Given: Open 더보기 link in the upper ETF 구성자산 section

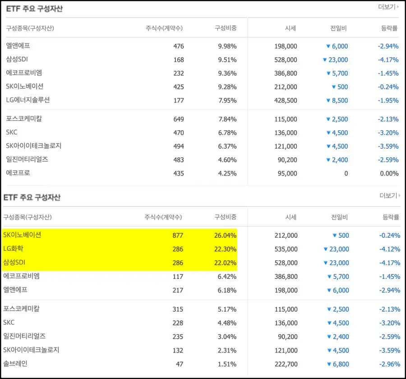Looking at the screenshot, I should point(388,7).
